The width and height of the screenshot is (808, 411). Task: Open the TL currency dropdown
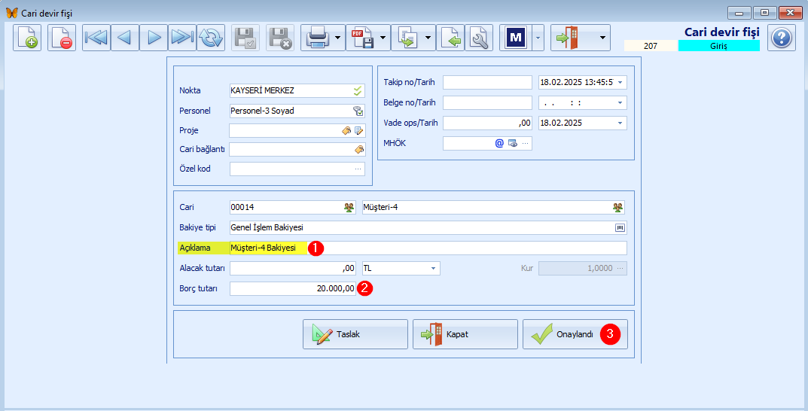click(434, 268)
